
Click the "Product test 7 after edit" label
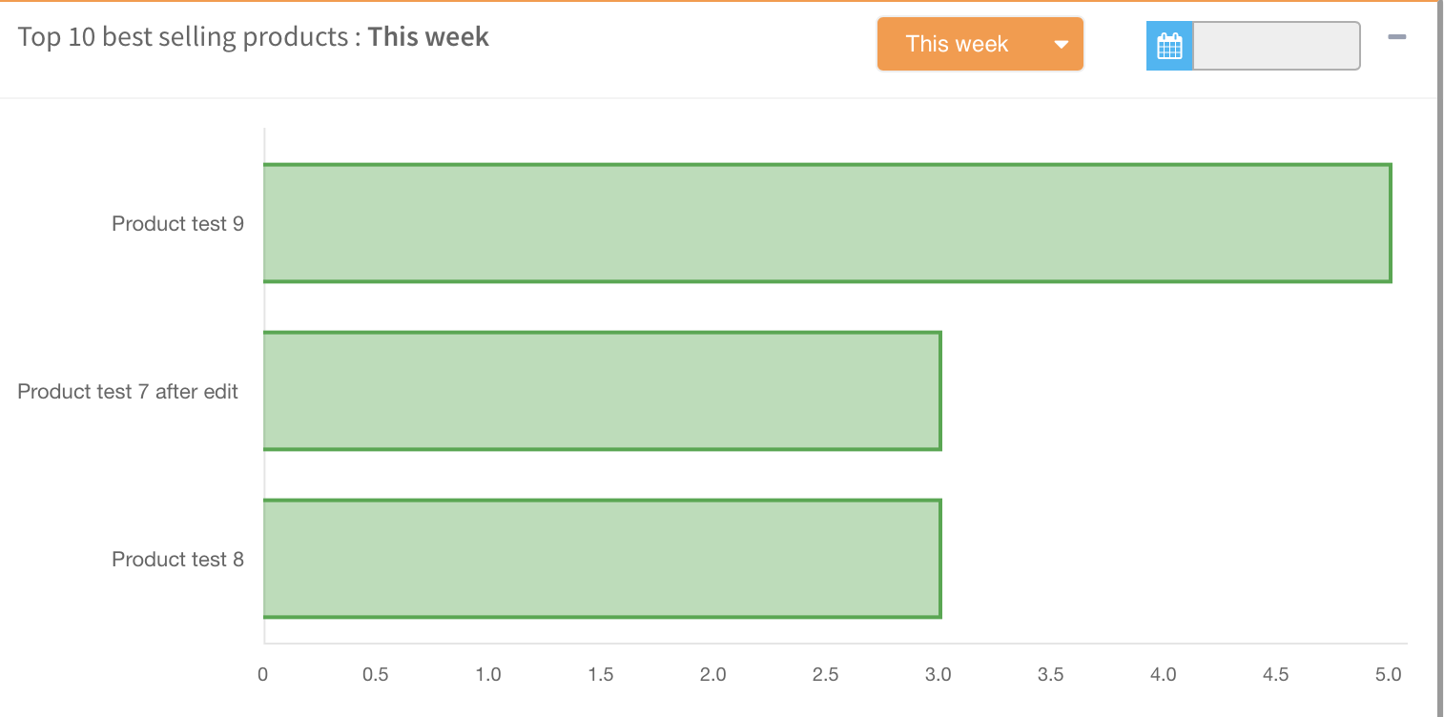(x=128, y=392)
